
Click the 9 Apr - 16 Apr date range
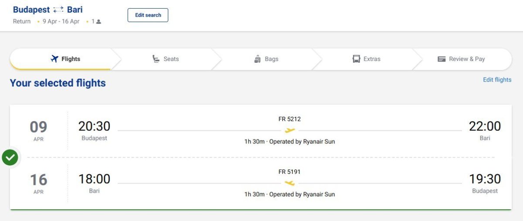61,21
